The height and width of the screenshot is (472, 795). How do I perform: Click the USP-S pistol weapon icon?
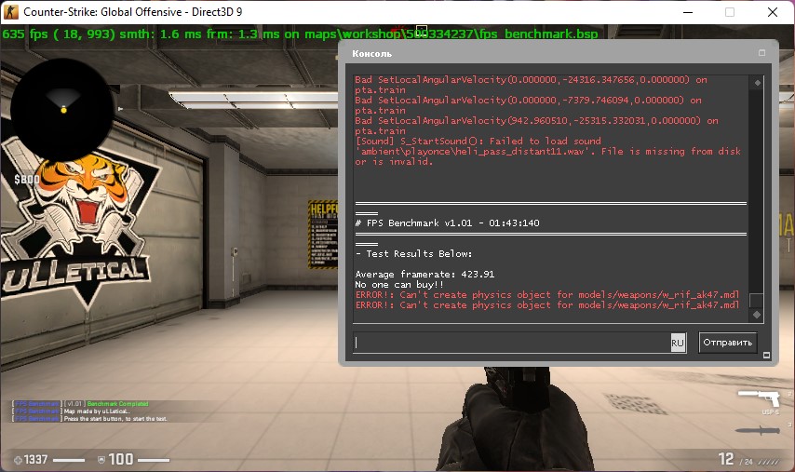pyautogui.click(x=759, y=398)
